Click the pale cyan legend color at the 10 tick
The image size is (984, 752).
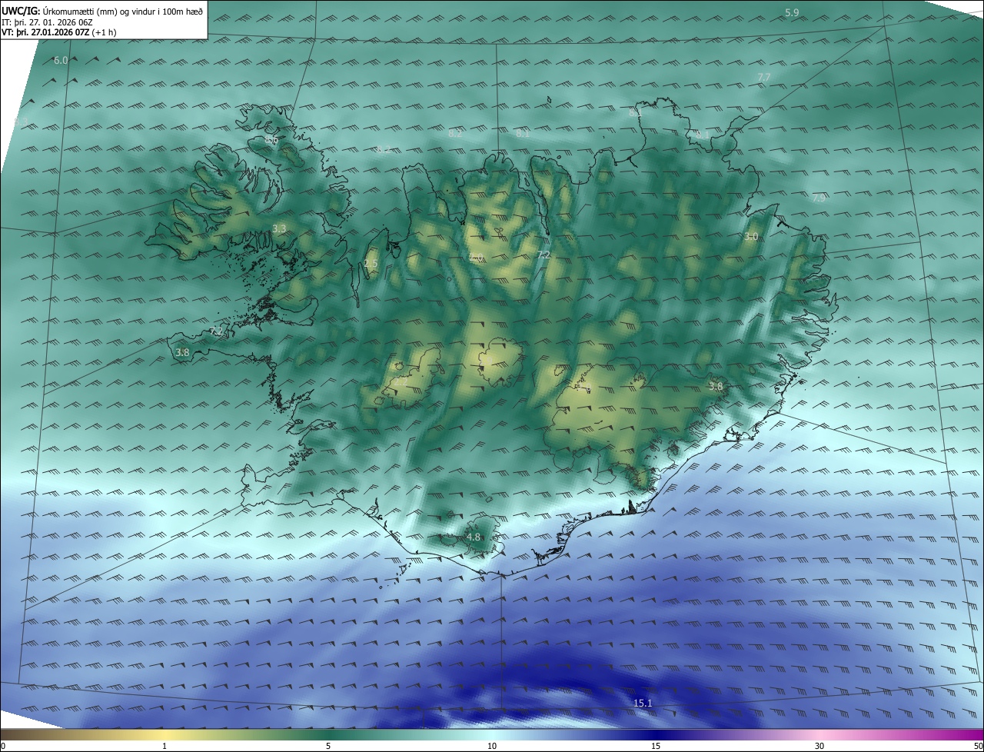tap(492, 734)
